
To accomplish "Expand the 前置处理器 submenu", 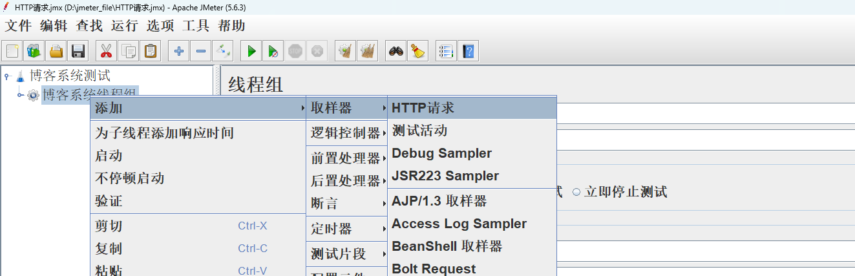I will 347,158.
